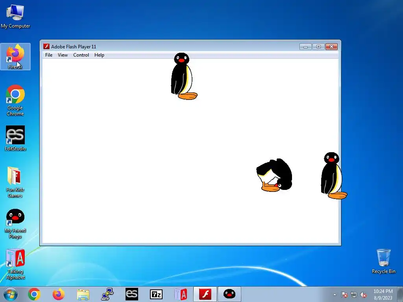Minimize the Adobe Flash Player window

(305, 46)
